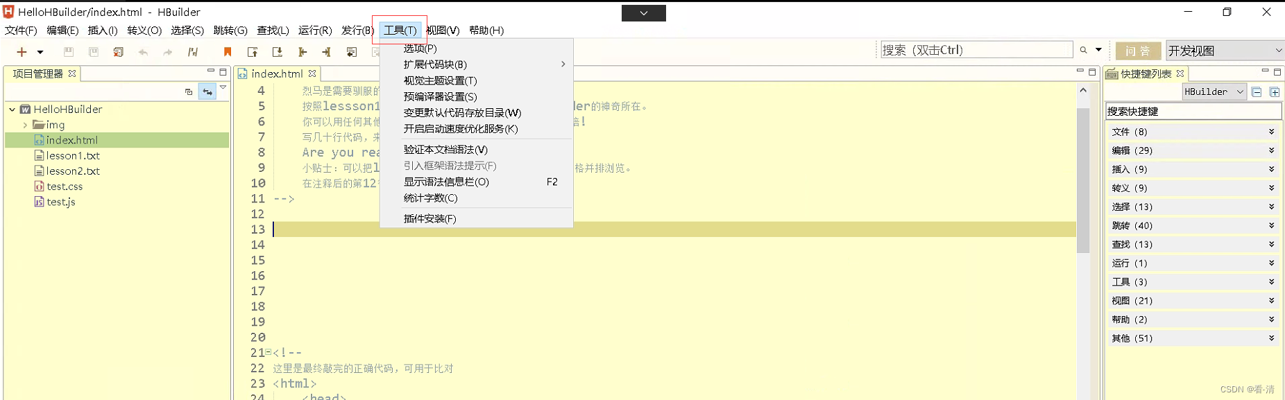The width and height of the screenshot is (1285, 400).
Task: Click the 问答 button
Action: point(1138,51)
